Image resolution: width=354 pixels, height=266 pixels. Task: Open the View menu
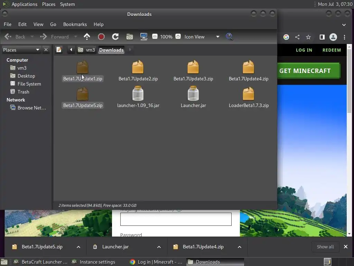pyautogui.click(x=38, y=24)
